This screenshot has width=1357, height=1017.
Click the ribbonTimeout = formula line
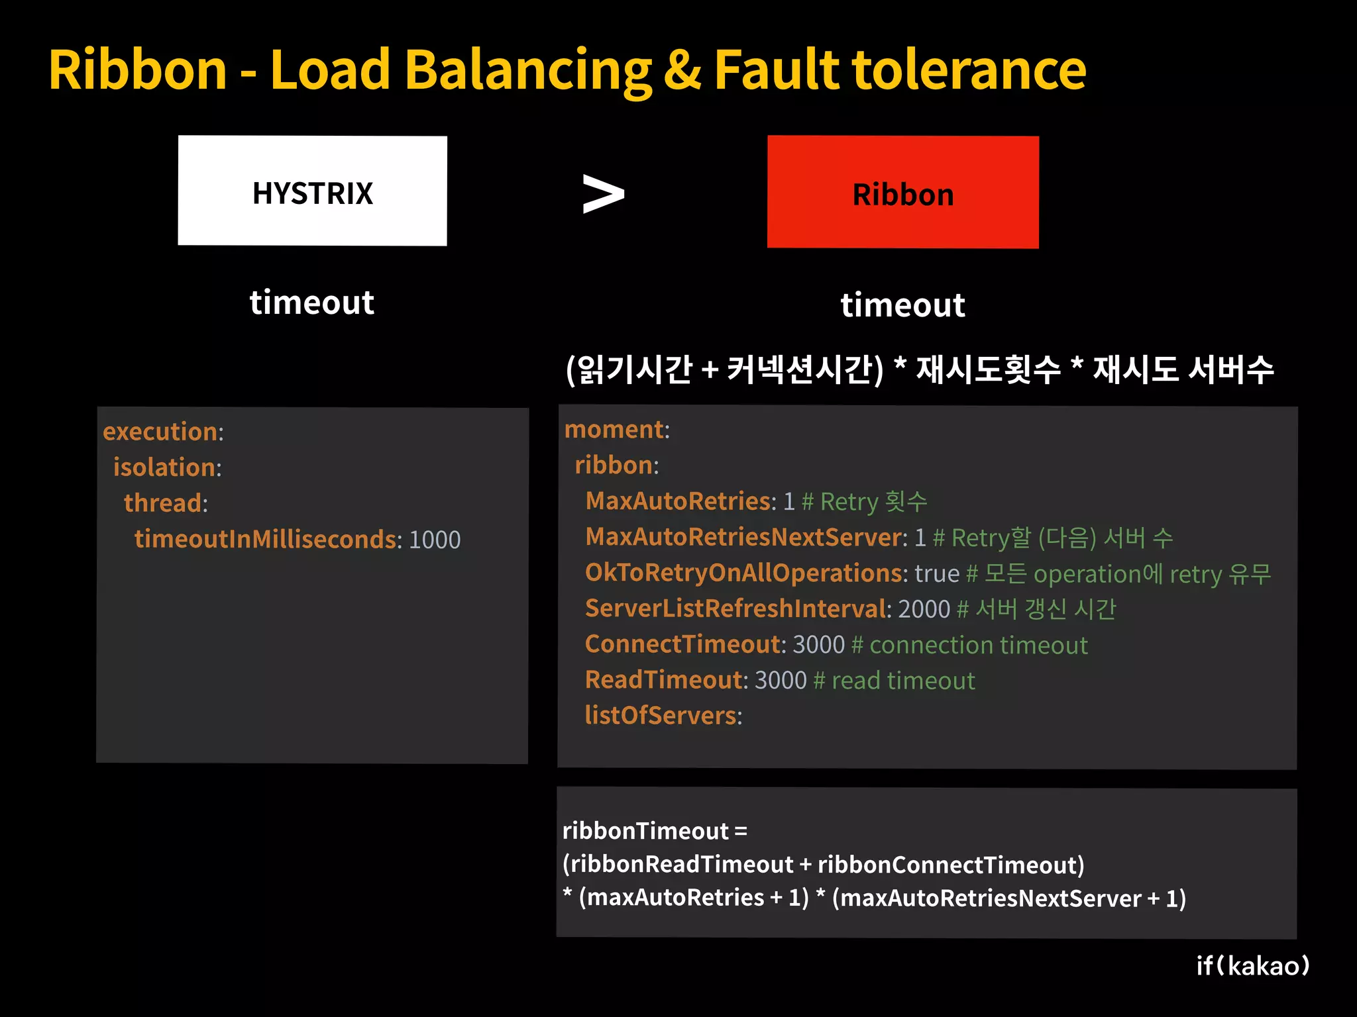655,831
